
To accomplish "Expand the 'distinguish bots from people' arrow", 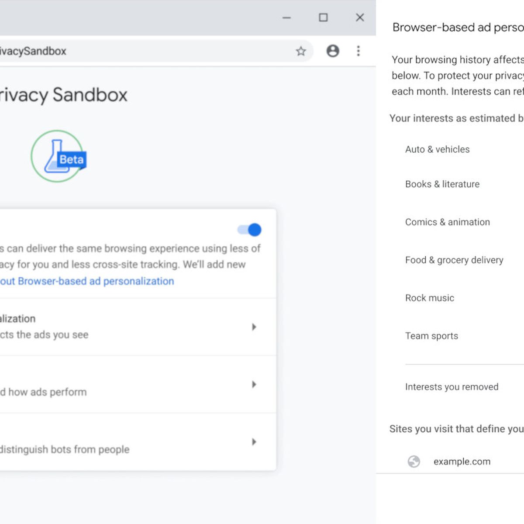I will point(254,442).
